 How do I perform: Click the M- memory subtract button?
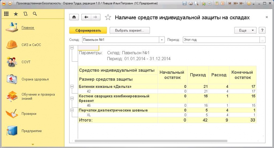[x=242, y=3]
